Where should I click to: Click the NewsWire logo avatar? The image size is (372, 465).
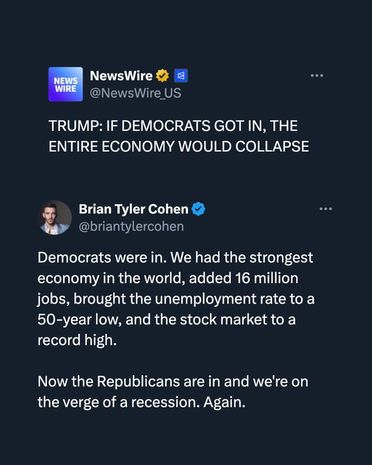pos(65,84)
